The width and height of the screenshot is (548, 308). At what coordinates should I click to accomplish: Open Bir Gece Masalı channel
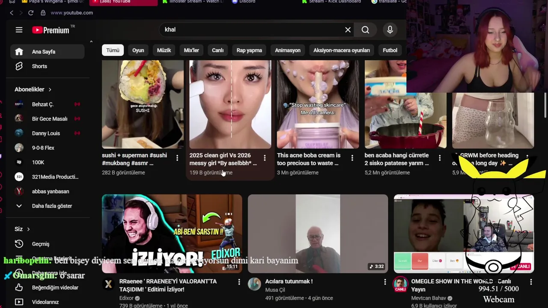[x=48, y=119]
